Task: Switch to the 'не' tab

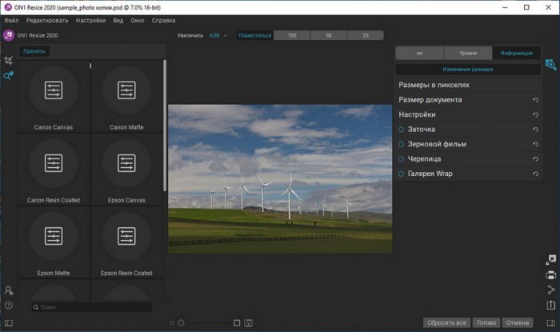Action: tap(420, 53)
